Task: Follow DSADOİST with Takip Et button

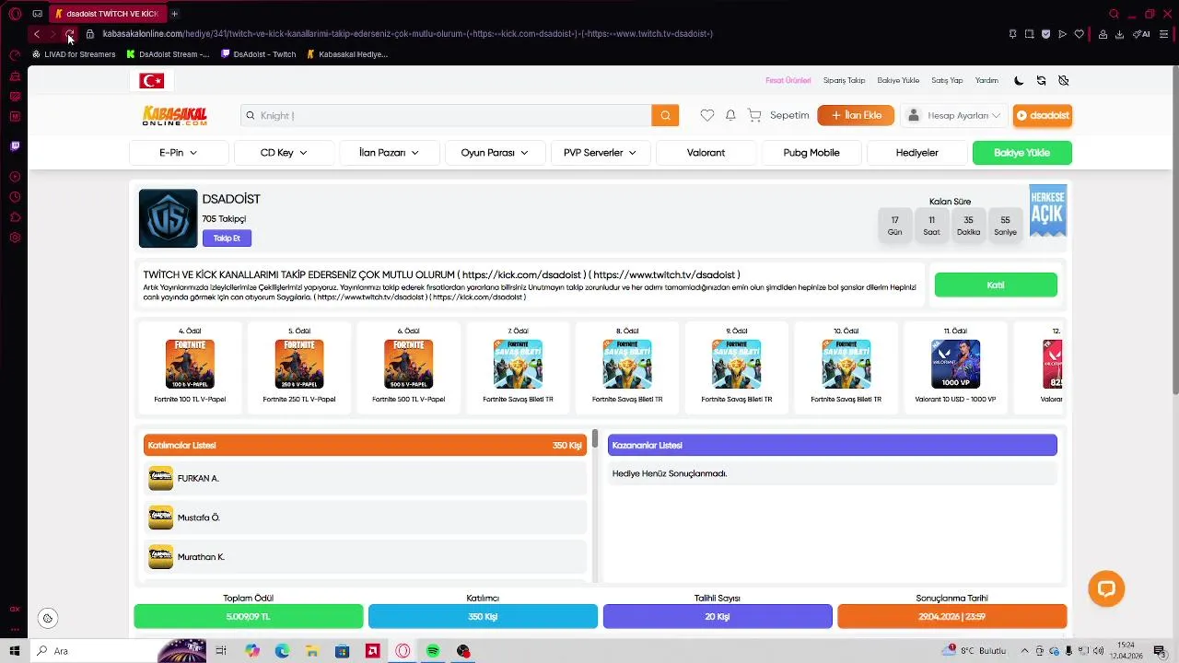Action: click(x=227, y=238)
